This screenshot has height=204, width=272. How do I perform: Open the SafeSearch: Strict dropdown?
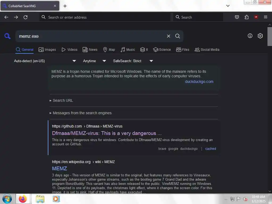133,61
